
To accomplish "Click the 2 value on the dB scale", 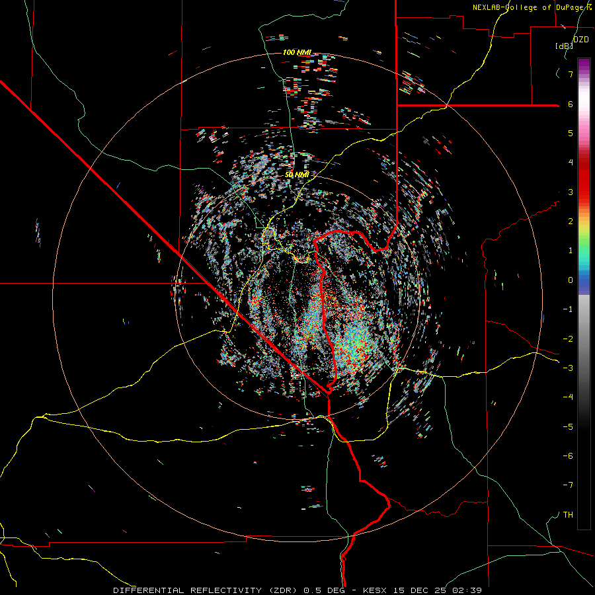I will (x=571, y=221).
